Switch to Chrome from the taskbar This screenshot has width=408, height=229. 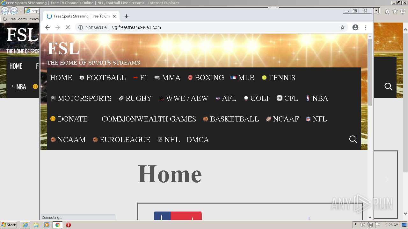[58, 225]
